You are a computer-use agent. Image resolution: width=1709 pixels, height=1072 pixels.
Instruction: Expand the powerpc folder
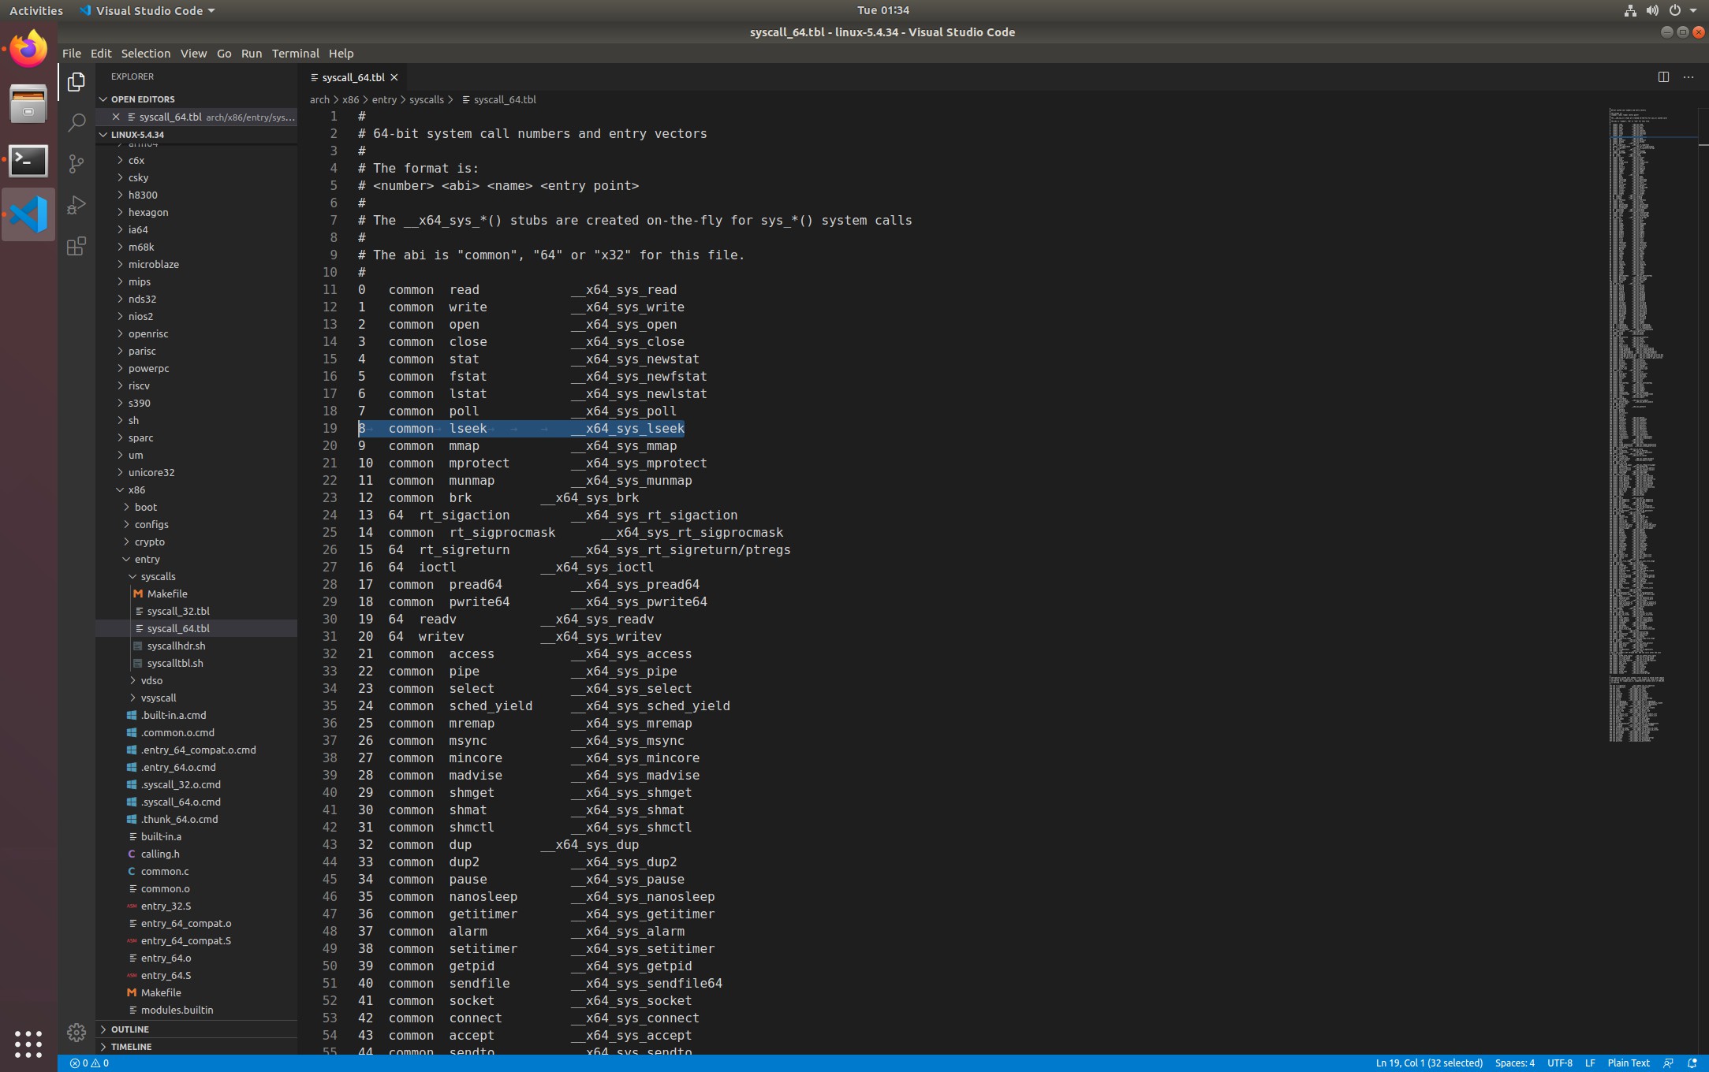point(196,368)
